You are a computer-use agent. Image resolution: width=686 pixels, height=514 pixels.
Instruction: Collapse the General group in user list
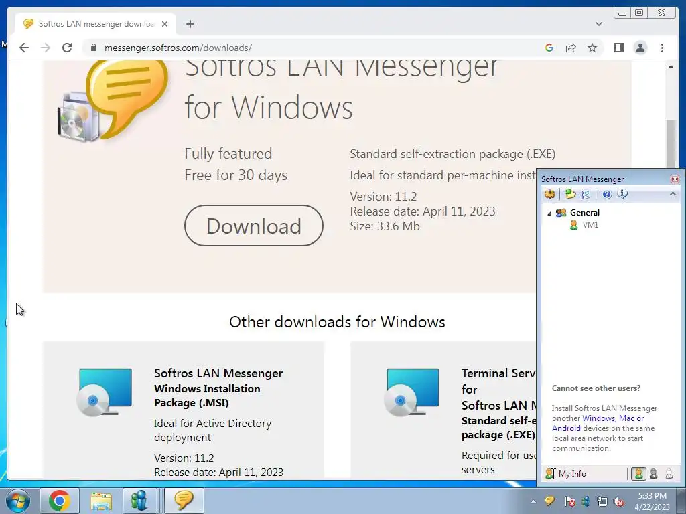click(549, 213)
